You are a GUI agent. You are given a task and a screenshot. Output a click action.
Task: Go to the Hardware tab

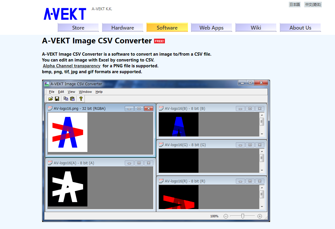(123, 28)
